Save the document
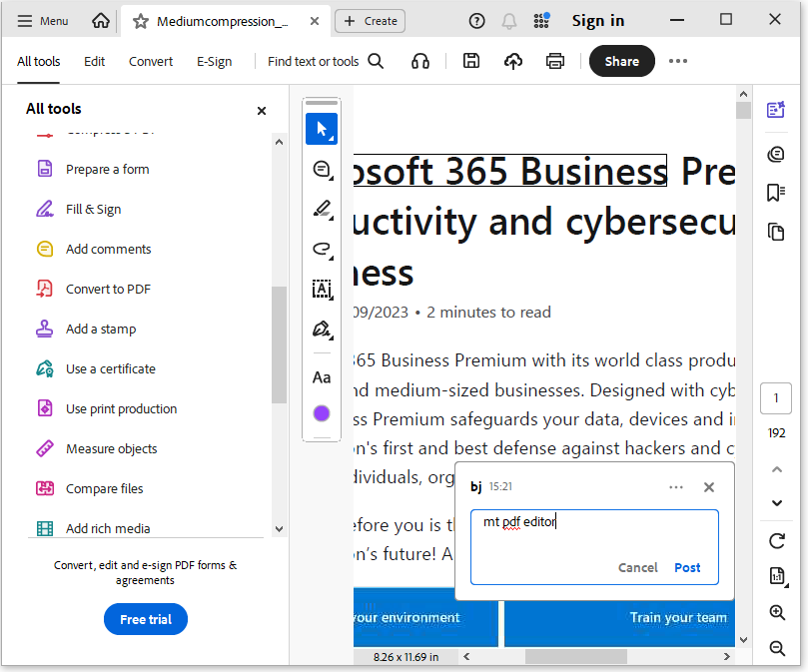The height and width of the screenshot is (672, 808). click(470, 61)
